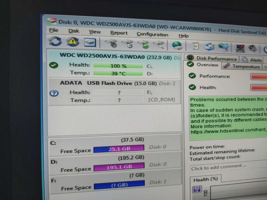The image size is (267, 200).
Task: Click the document report toolbar icon
Action: pos(195,46)
